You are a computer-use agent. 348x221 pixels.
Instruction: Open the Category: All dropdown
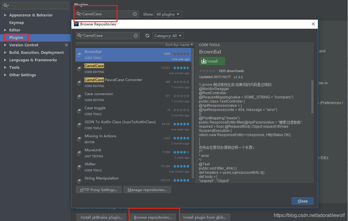click(168, 36)
